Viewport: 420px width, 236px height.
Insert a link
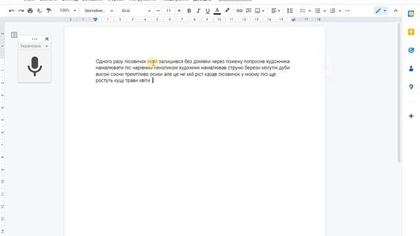click(239, 10)
